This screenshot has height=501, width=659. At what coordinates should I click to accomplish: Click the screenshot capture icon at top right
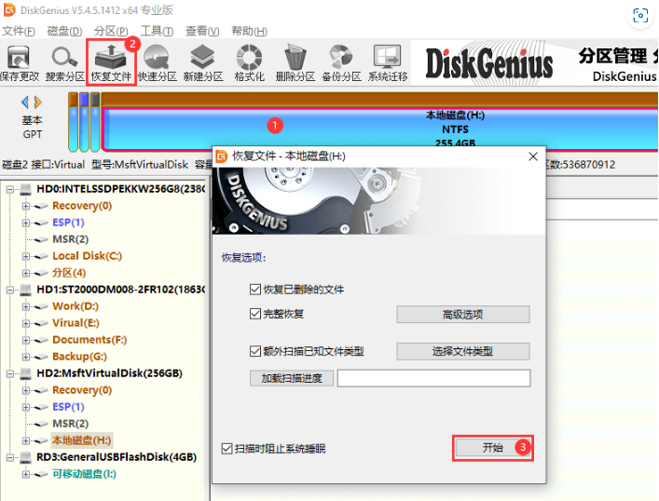coord(640,16)
